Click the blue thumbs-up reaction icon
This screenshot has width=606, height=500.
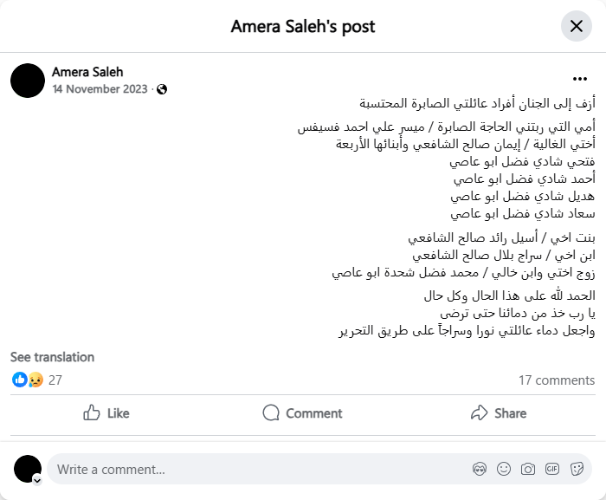click(19, 380)
